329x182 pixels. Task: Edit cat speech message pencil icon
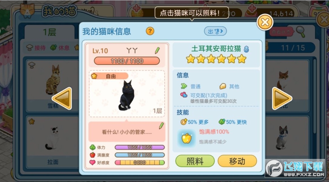[x=161, y=125]
